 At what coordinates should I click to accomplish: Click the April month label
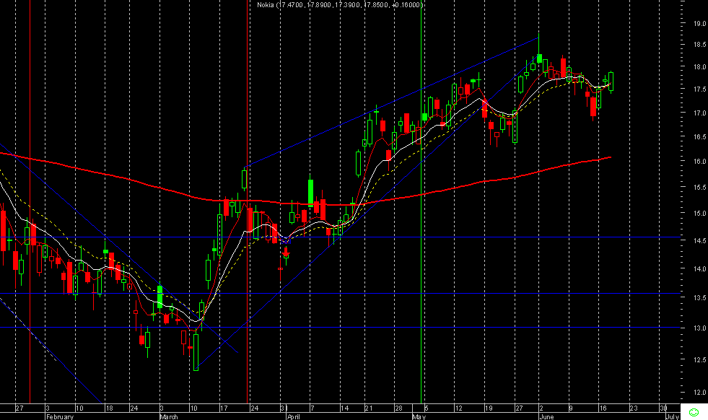coord(294,416)
